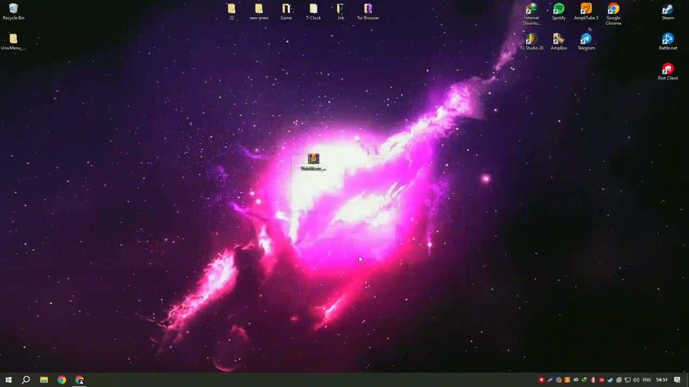Select the Google Chrome desktop shortcut
The width and height of the screenshot is (689, 387).
pyautogui.click(x=614, y=15)
